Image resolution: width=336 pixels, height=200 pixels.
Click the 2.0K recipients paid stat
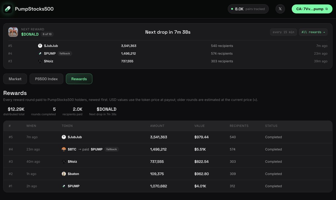click(72, 111)
